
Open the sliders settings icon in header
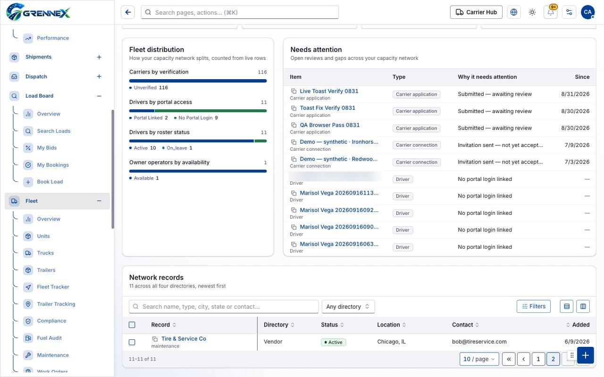tap(569, 12)
